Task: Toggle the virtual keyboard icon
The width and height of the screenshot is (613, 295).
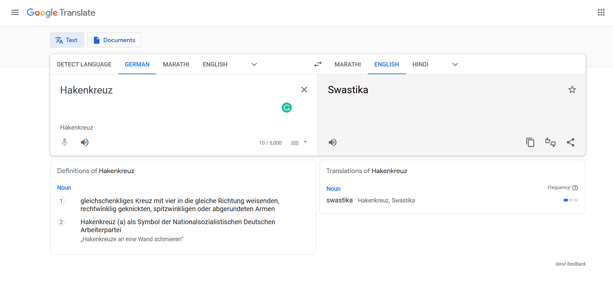Action: (295, 143)
